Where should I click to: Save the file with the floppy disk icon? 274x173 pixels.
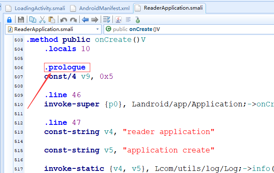point(21,20)
